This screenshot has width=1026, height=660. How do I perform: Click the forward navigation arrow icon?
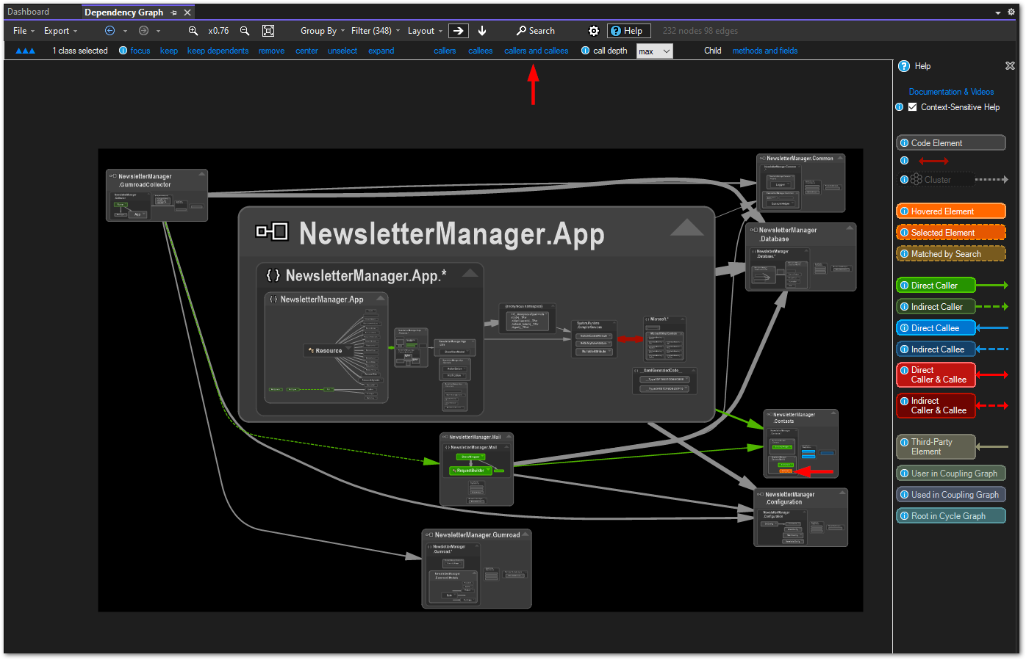[x=143, y=31]
